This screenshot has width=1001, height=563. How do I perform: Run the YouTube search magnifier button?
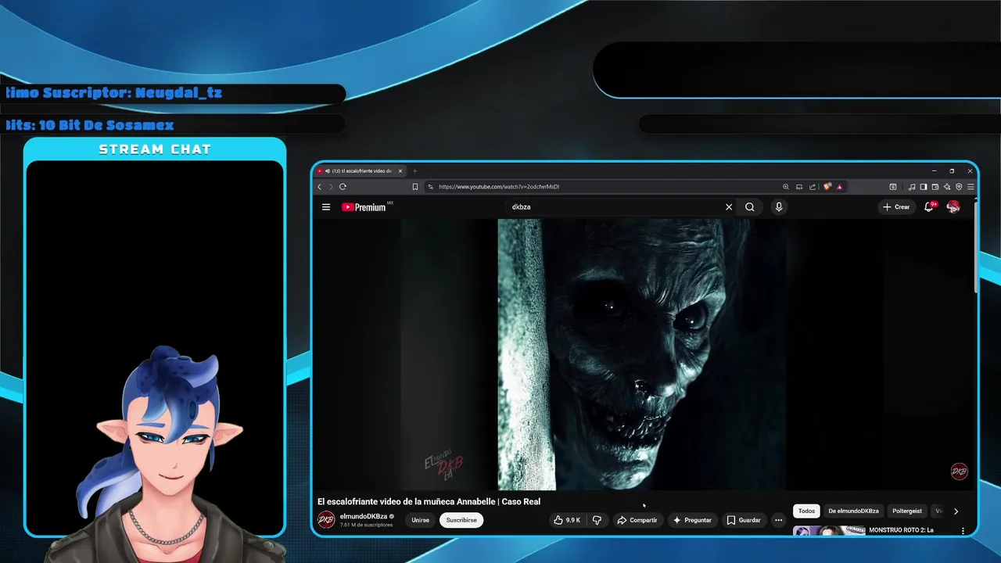pos(750,207)
